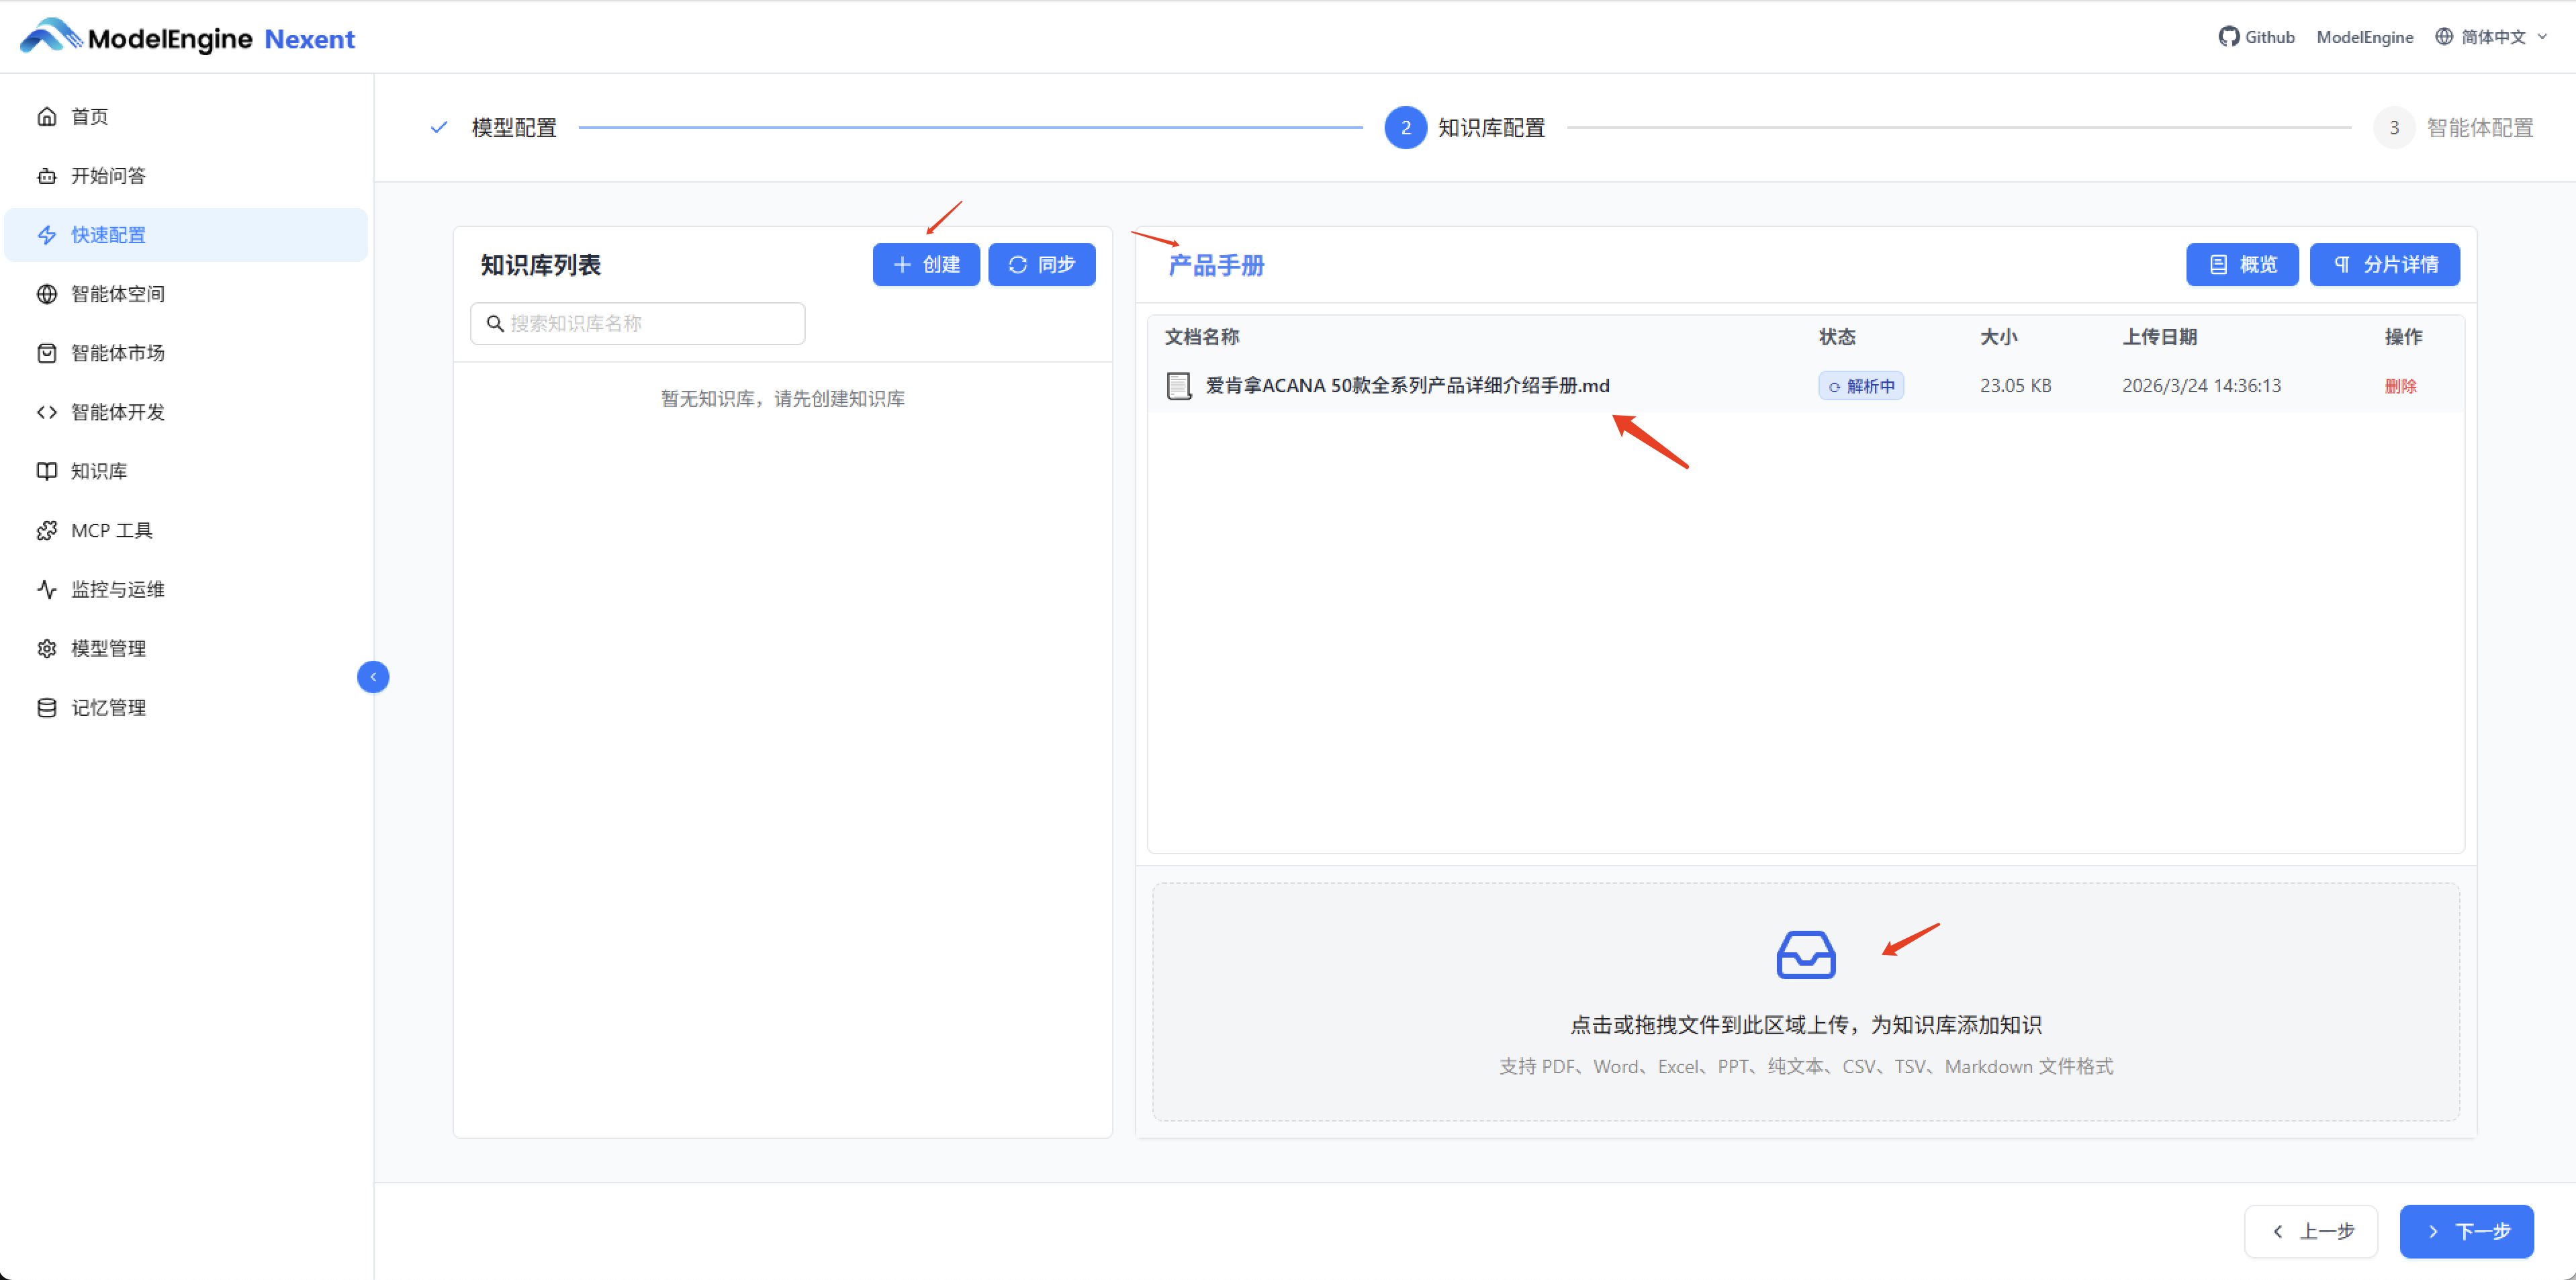Toggle to 概览 view of 产品手册
Screen dimensions: 2576x1280
[2242, 264]
